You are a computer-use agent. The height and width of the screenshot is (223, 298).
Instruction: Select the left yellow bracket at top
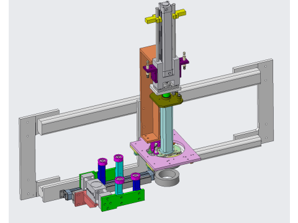pos(153,20)
